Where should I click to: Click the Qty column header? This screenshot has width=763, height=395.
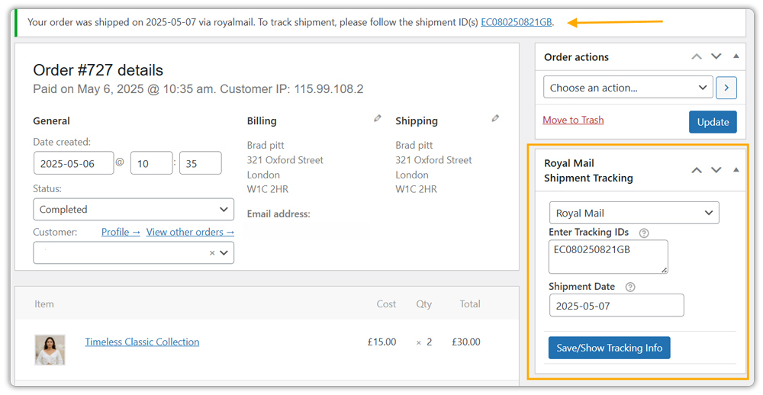pos(423,304)
